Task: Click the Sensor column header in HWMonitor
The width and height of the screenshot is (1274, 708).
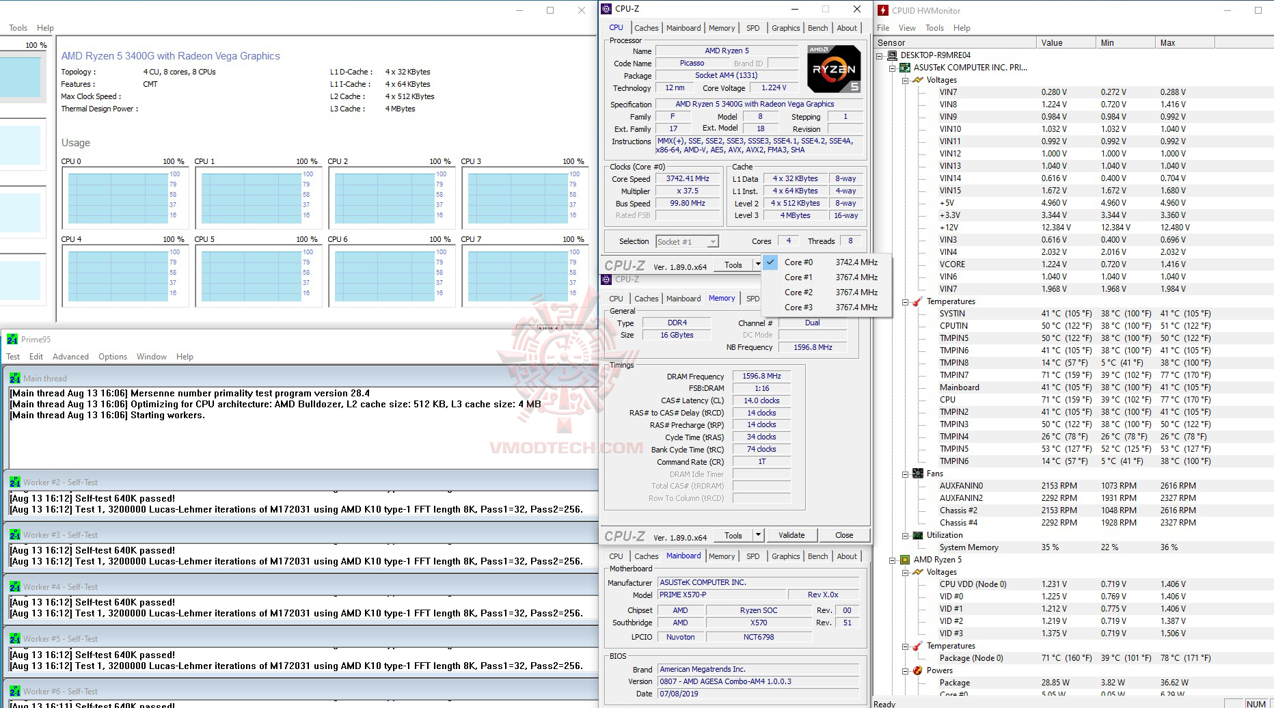Action: click(955, 42)
